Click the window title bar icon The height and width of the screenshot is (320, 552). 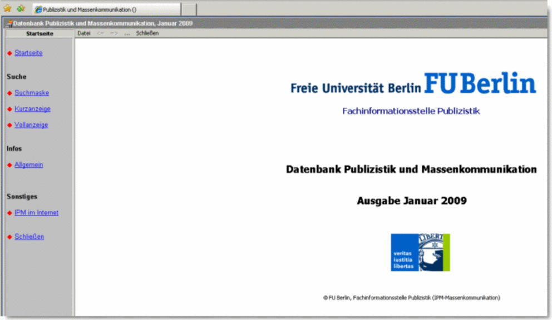pos(8,24)
